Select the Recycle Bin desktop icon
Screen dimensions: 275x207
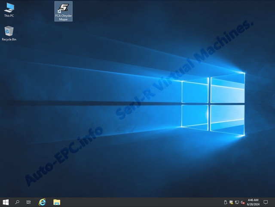9,34
